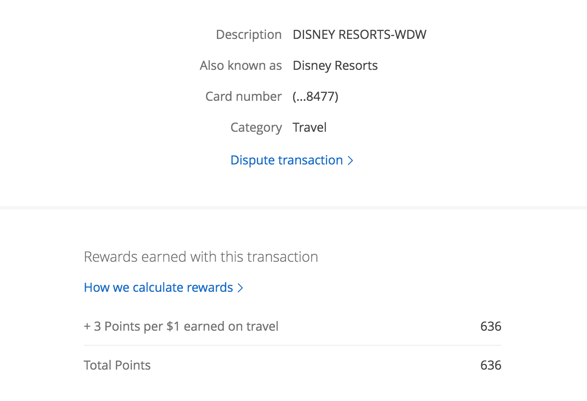
Task: Select the 636 Total Points value
Action: click(490, 365)
